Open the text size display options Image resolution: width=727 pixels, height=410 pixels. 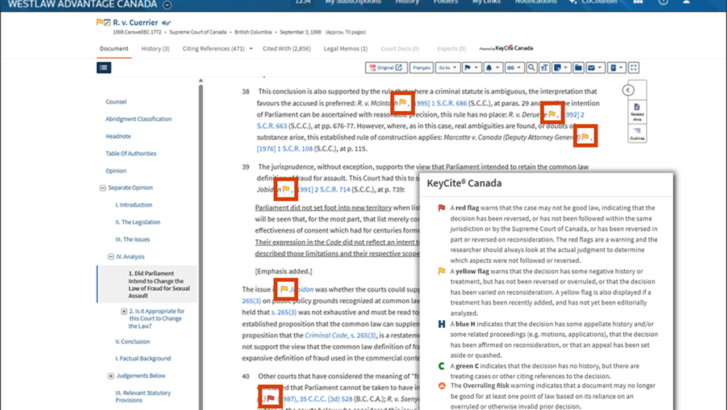(544, 68)
